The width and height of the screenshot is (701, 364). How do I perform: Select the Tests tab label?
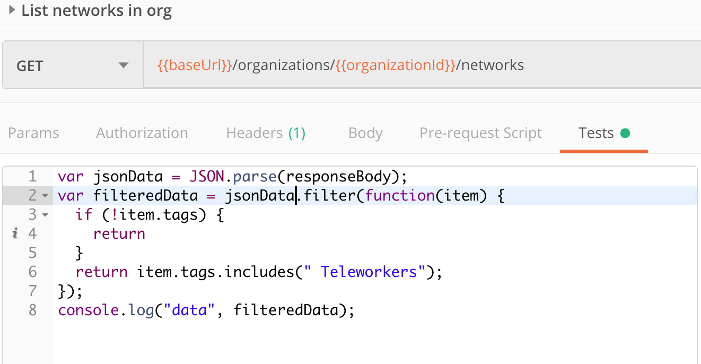(596, 133)
